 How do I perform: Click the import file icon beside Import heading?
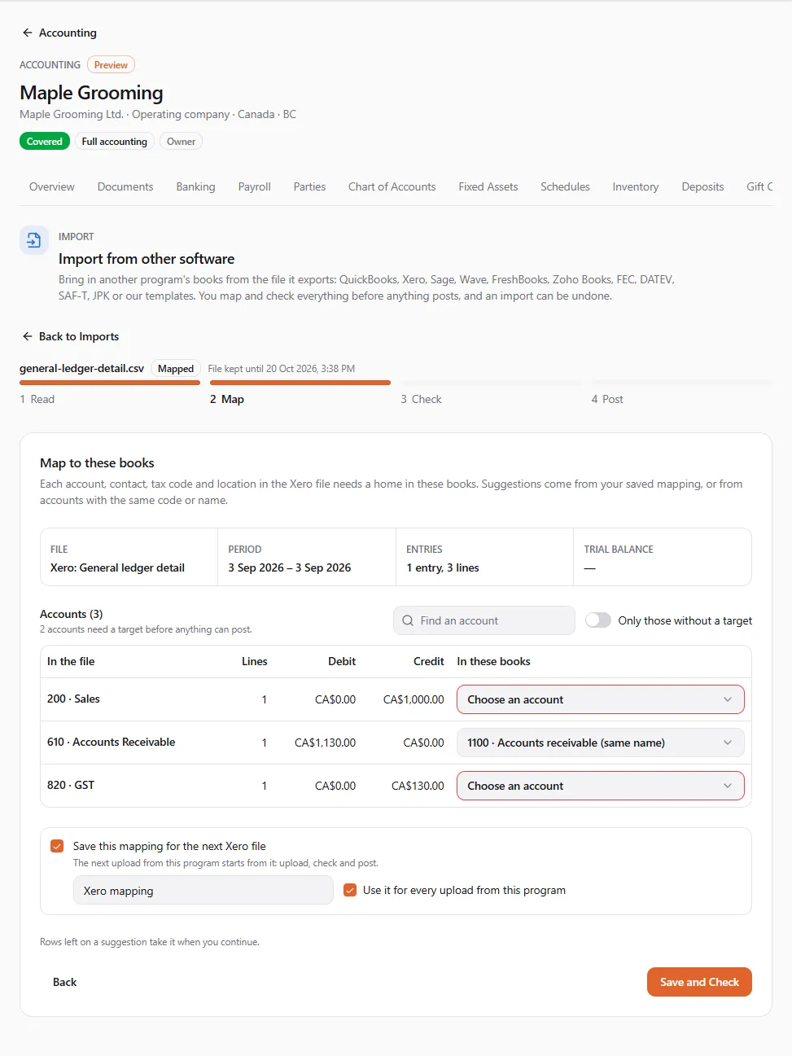pos(34,240)
